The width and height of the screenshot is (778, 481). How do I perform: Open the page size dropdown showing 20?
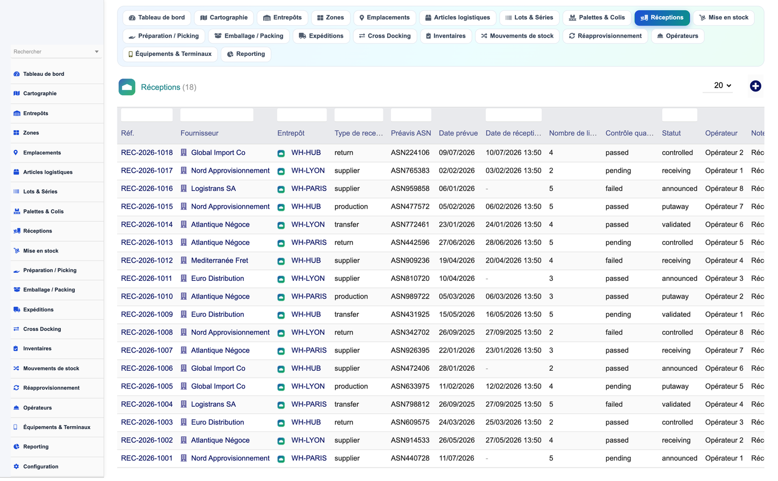point(718,86)
